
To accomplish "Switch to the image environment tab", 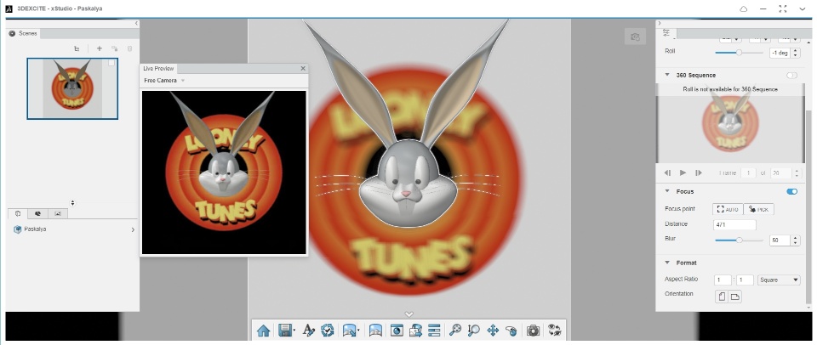I will [x=58, y=213].
